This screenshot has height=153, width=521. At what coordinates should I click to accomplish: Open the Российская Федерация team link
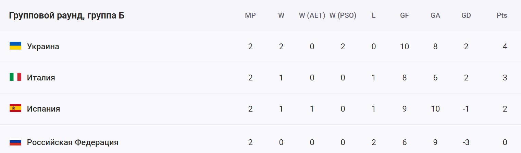(x=73, y=142)
